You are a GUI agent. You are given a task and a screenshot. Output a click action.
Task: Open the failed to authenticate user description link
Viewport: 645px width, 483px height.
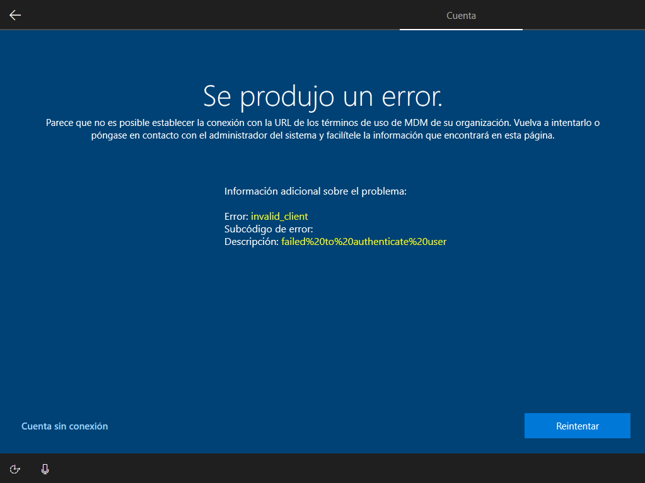point(363,241)
